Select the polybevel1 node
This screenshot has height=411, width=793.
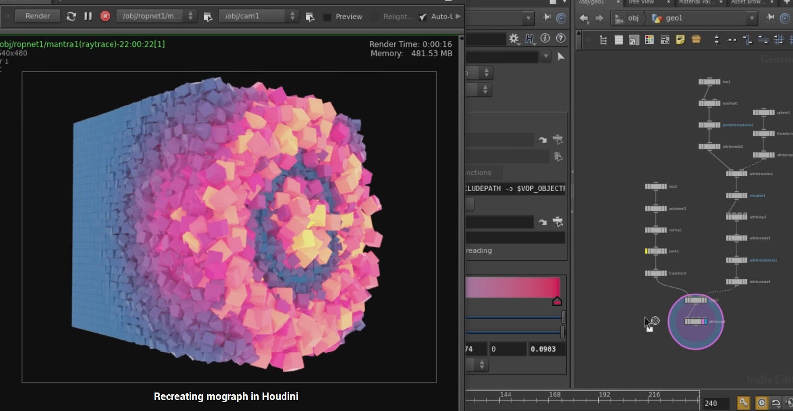(656, 209)
